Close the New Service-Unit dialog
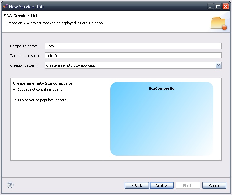The height and width of the screenshot is (195, 232). point(225,6)
